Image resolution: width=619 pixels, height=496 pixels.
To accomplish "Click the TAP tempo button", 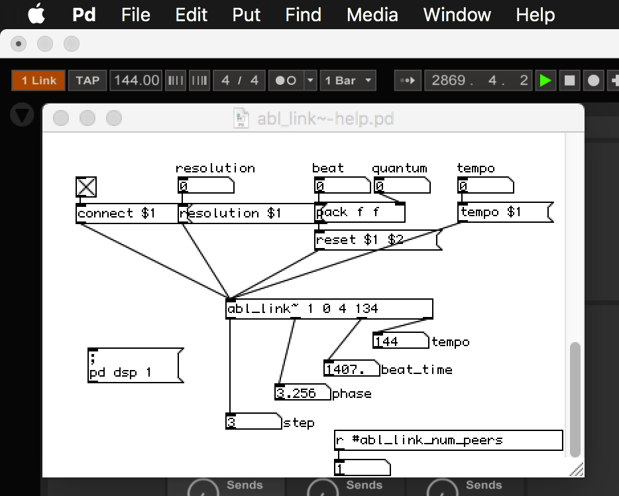I will point(87,81).
